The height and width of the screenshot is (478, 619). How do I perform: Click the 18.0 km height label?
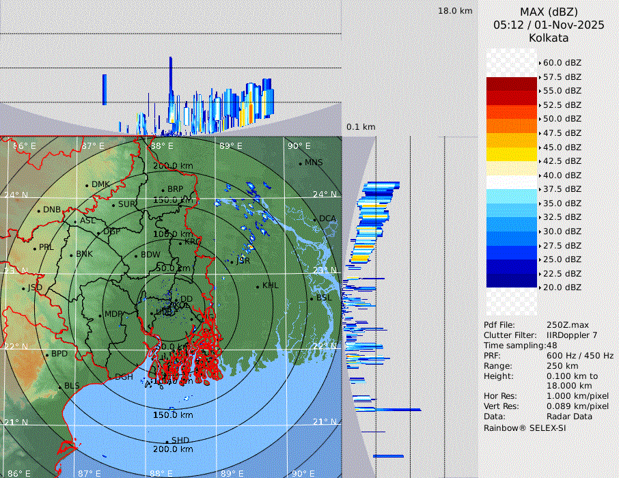pos(455,11)
